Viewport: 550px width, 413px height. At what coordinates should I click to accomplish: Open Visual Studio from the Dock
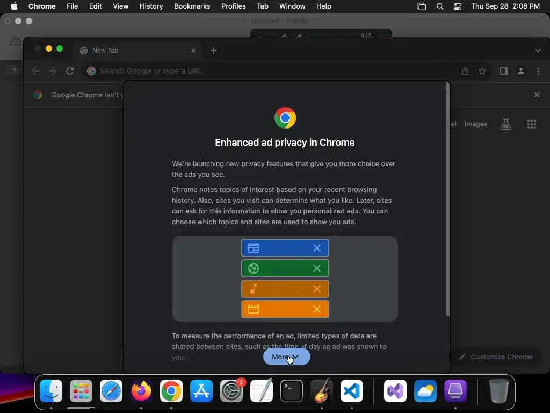pyautogui.click(x=395, y=391)
